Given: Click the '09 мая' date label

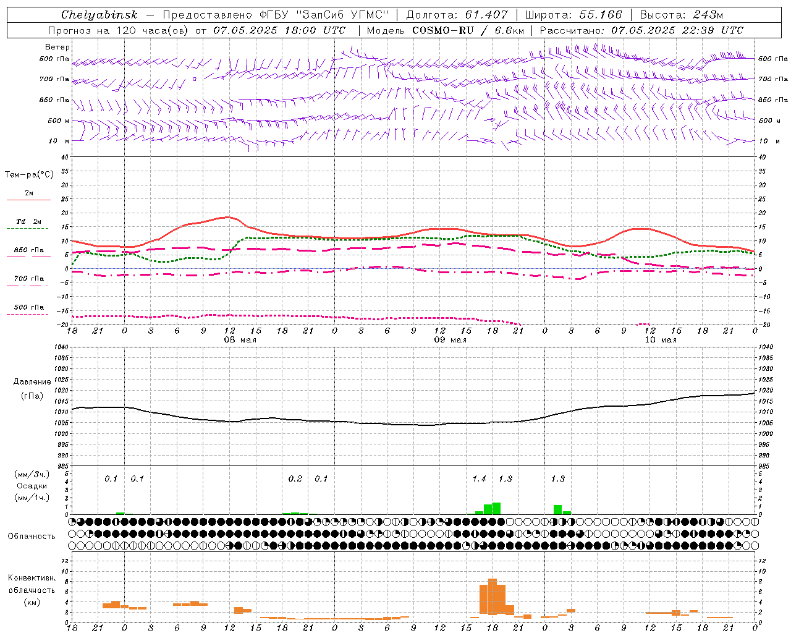Looking at the screenshot, I should pos(450,340).
